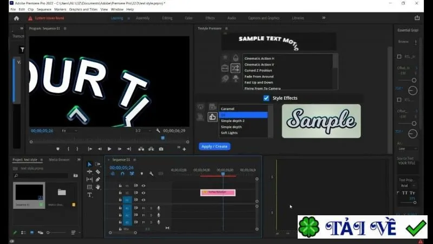
Task: Choose the Fade From Around motion preset
Action: (x=259, y=76)
